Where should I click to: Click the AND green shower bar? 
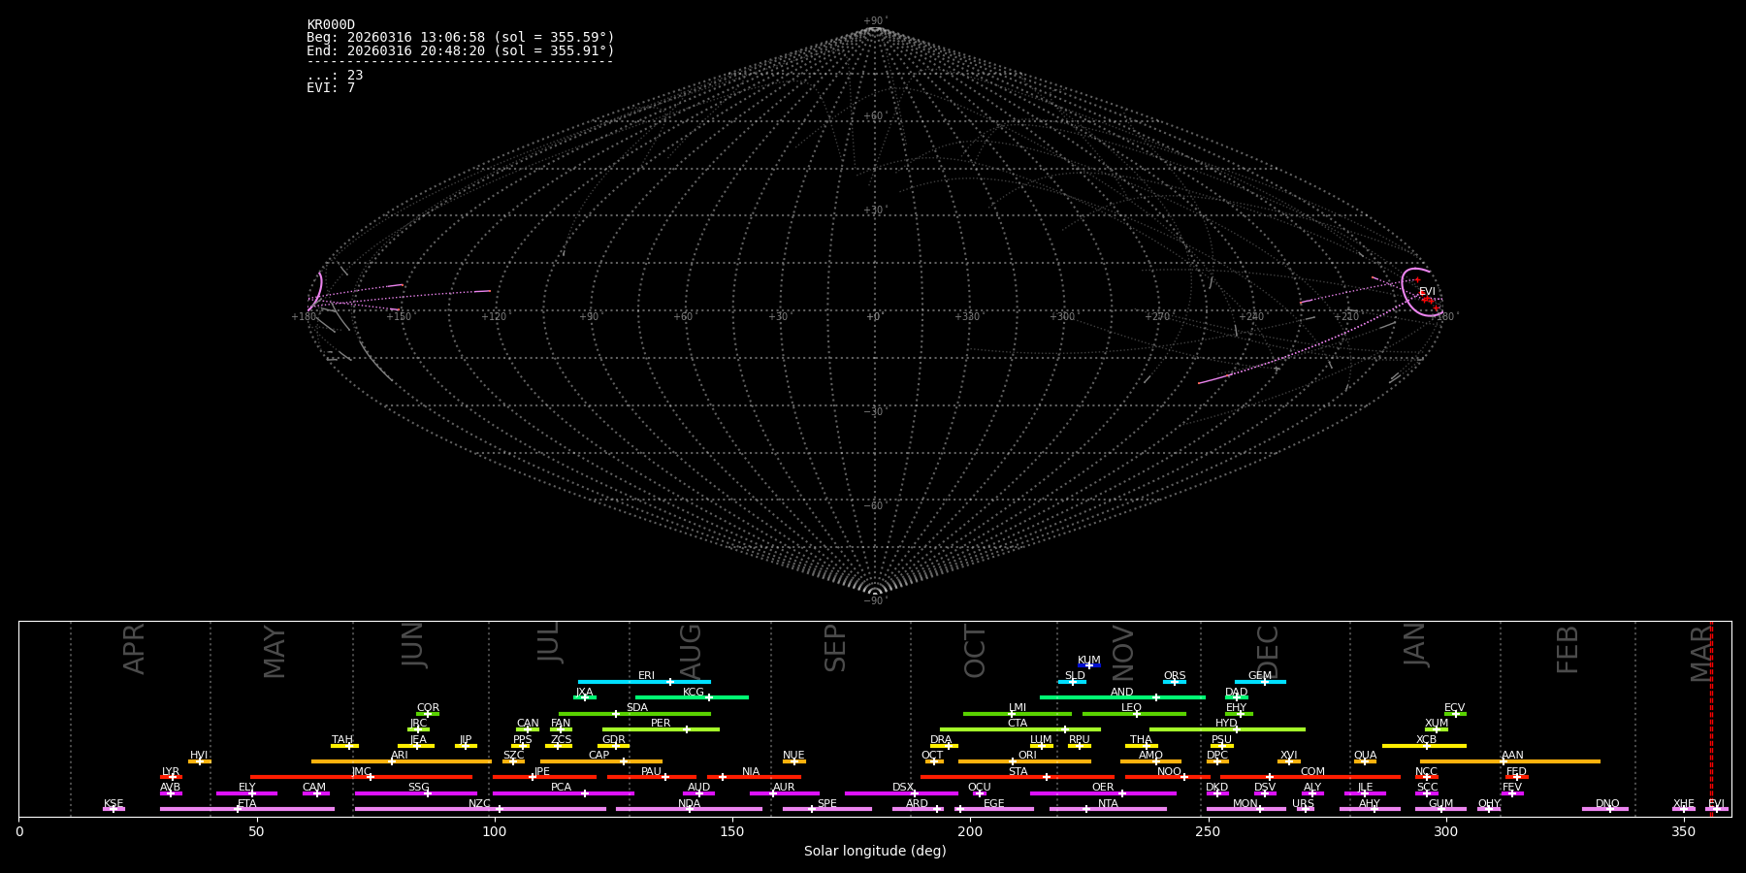point(1122,697)
